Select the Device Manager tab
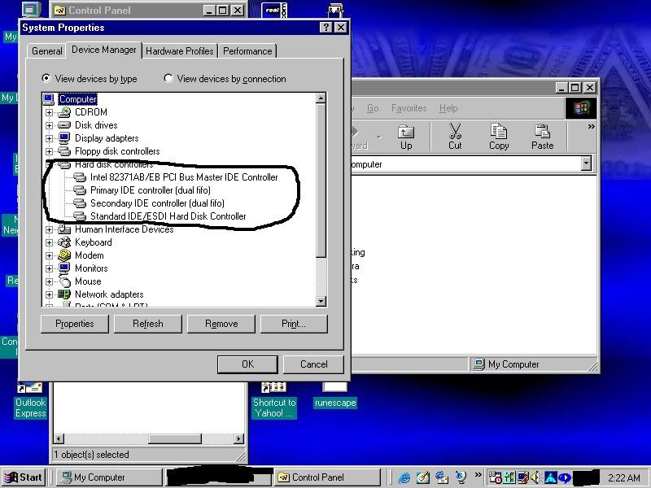This screenshot has height=488, width=651. pos(104,50)
